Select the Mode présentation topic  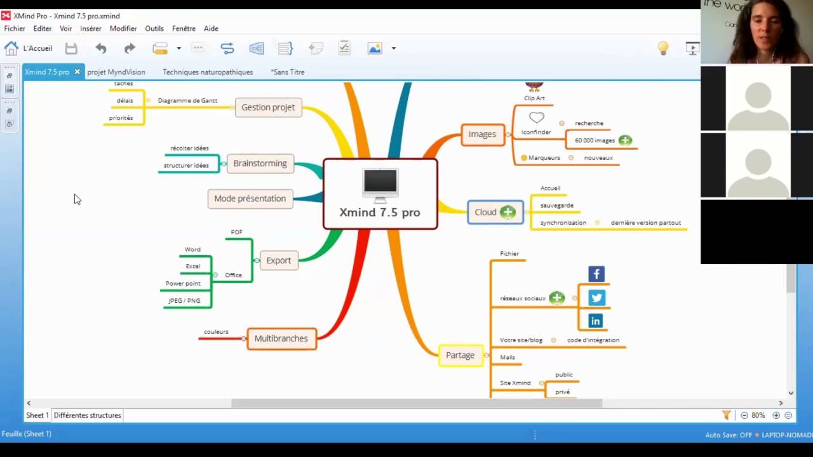pyautogui.click(x=250, y=199)
